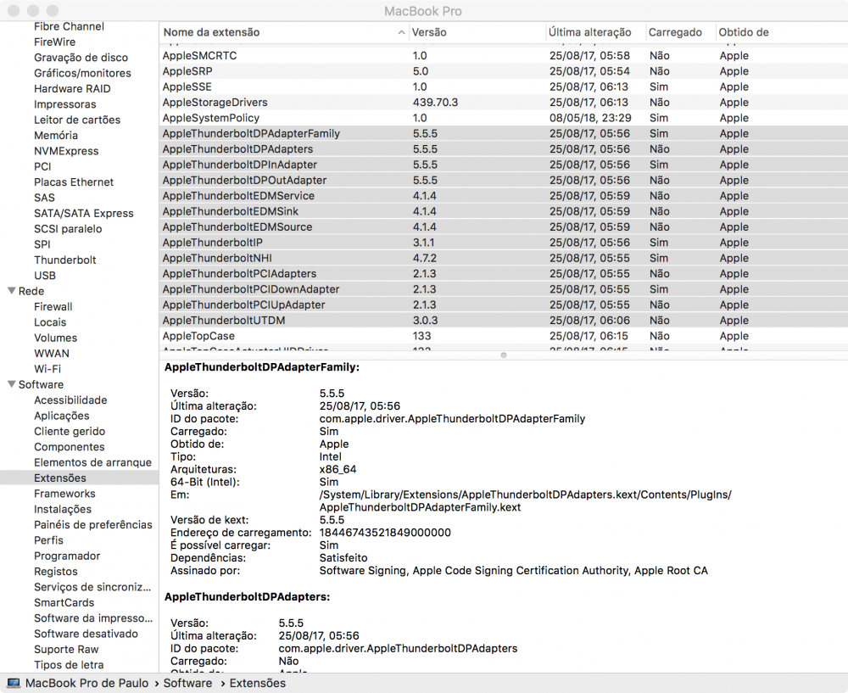Viewport: 848px width, 693px height.
Task: Sort by Última alteração column header
Action: (x=589, y=32)
